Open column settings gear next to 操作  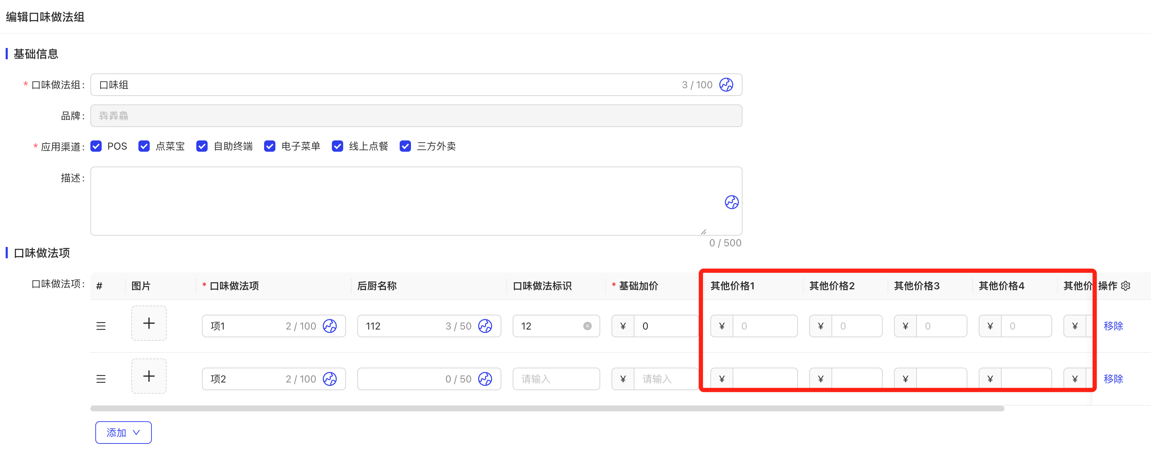pyautogui.click(x=1126, y=286)
